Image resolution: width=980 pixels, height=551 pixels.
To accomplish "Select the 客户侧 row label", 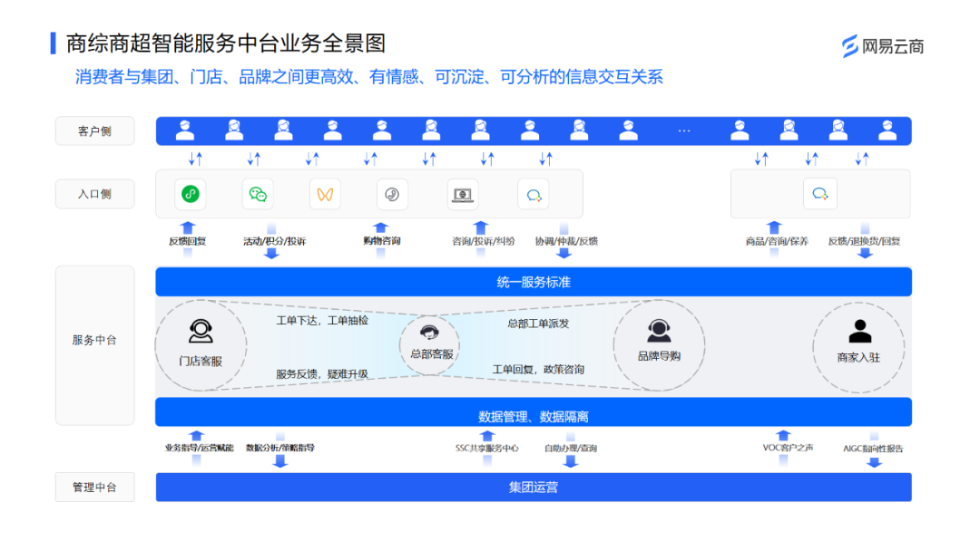I will [x=95, y=131].
